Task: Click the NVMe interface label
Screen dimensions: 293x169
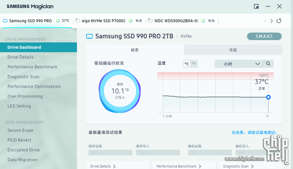Action: [186, 36]
